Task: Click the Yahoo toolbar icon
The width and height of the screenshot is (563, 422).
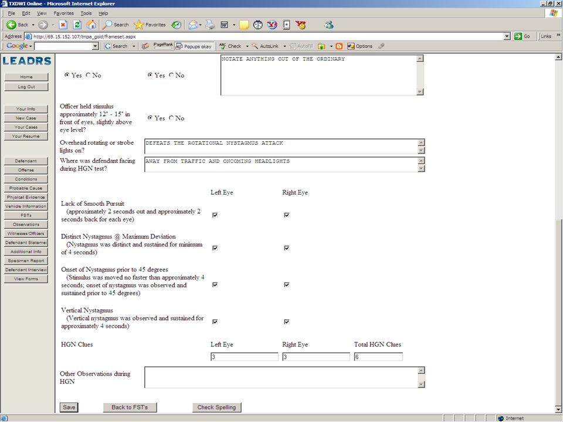Action: tap(273, 25)
